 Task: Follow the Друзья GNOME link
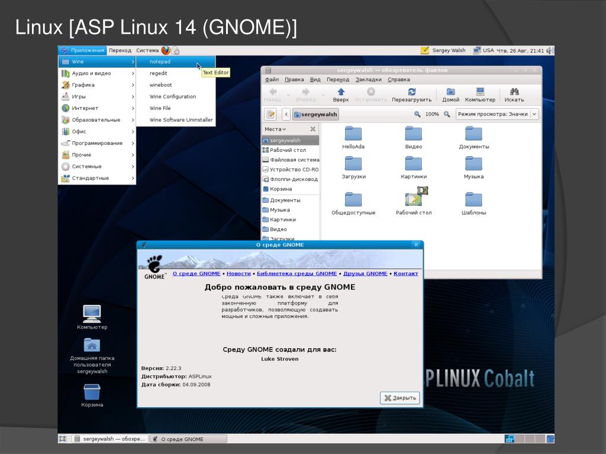click(x=365, y=273)
